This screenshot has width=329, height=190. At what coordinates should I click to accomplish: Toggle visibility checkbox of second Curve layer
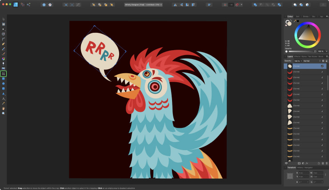[322, 72]
